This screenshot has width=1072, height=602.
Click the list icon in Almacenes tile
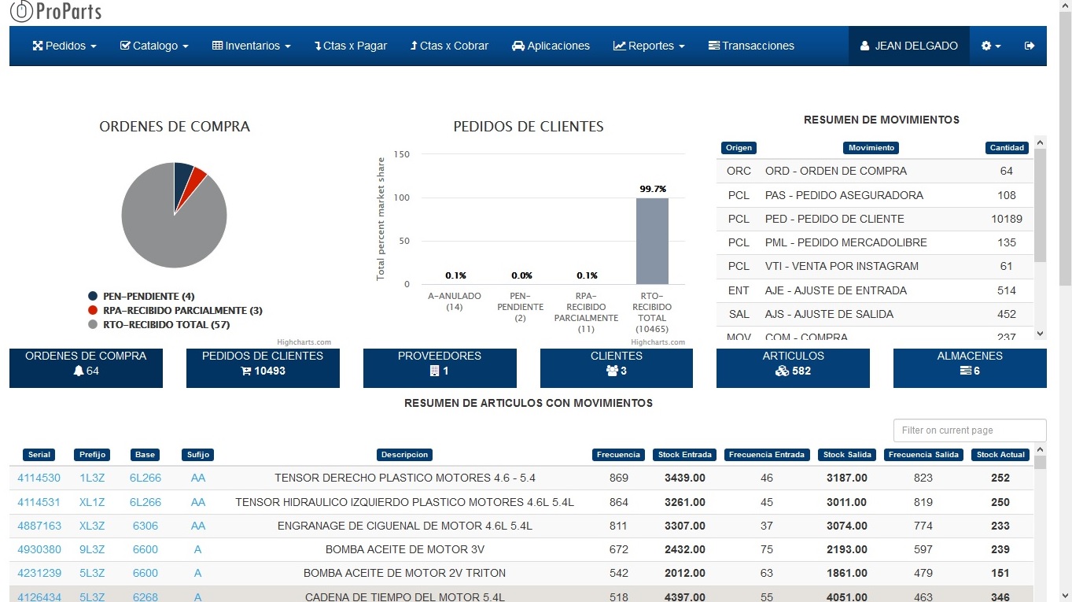pos(966,371)
